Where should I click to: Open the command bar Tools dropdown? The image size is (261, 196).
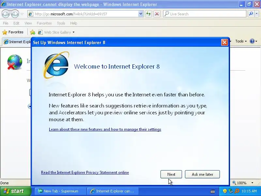coord(241,41)
